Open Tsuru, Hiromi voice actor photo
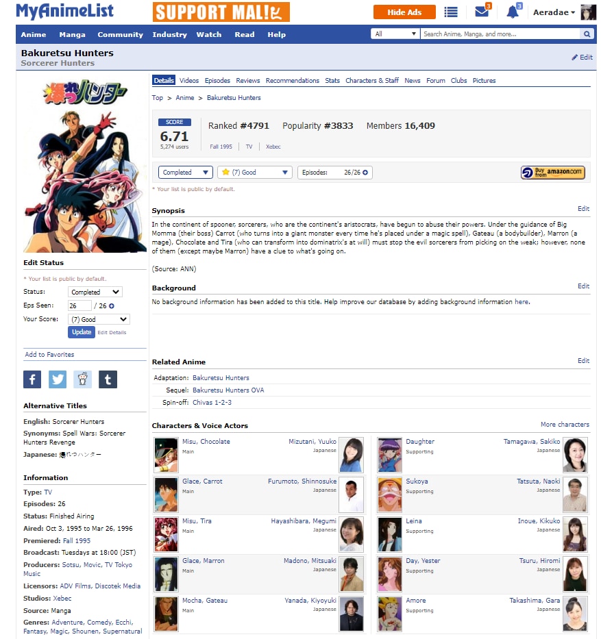 (x=575, y=574)
